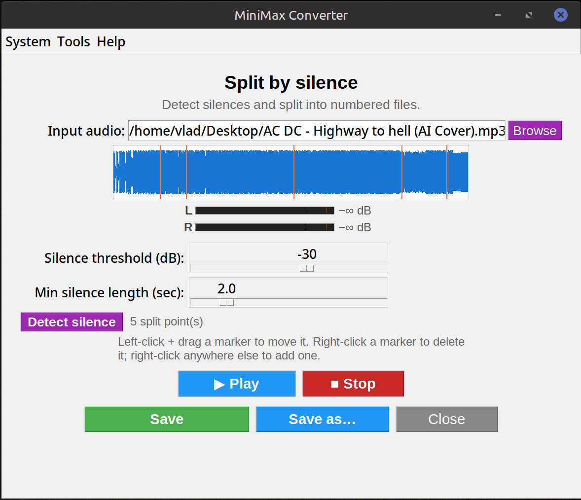Click the 'Split by silence' heading
This screenshot has height=500, width=581.
(291, 82)
